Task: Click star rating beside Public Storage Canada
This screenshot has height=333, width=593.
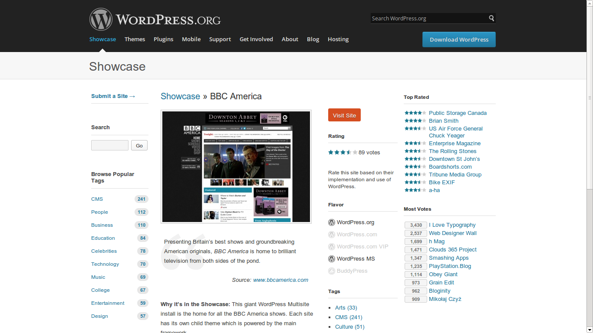Action: click(415, 113)
